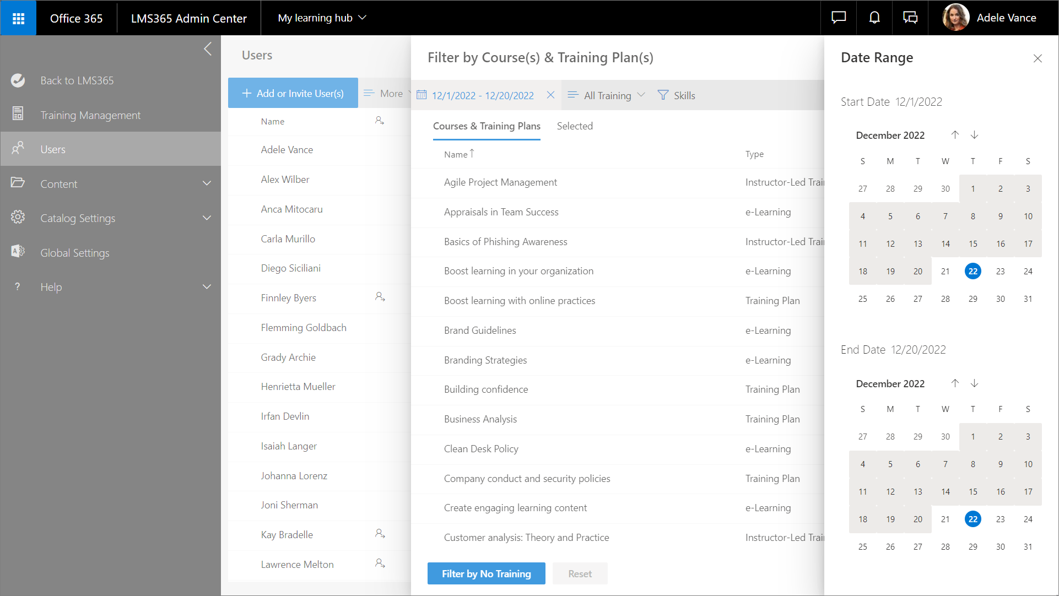Select day 22 in Start Date calendar
The width and height of the screenshot is (1059, 596).
point(972,271)
